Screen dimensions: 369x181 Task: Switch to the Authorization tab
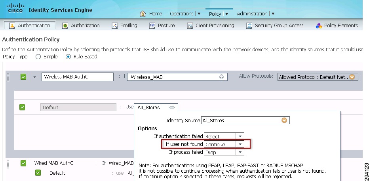click(81, 25)
